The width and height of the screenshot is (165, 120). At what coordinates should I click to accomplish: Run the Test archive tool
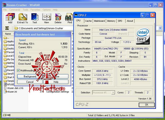tap(35, 18)
